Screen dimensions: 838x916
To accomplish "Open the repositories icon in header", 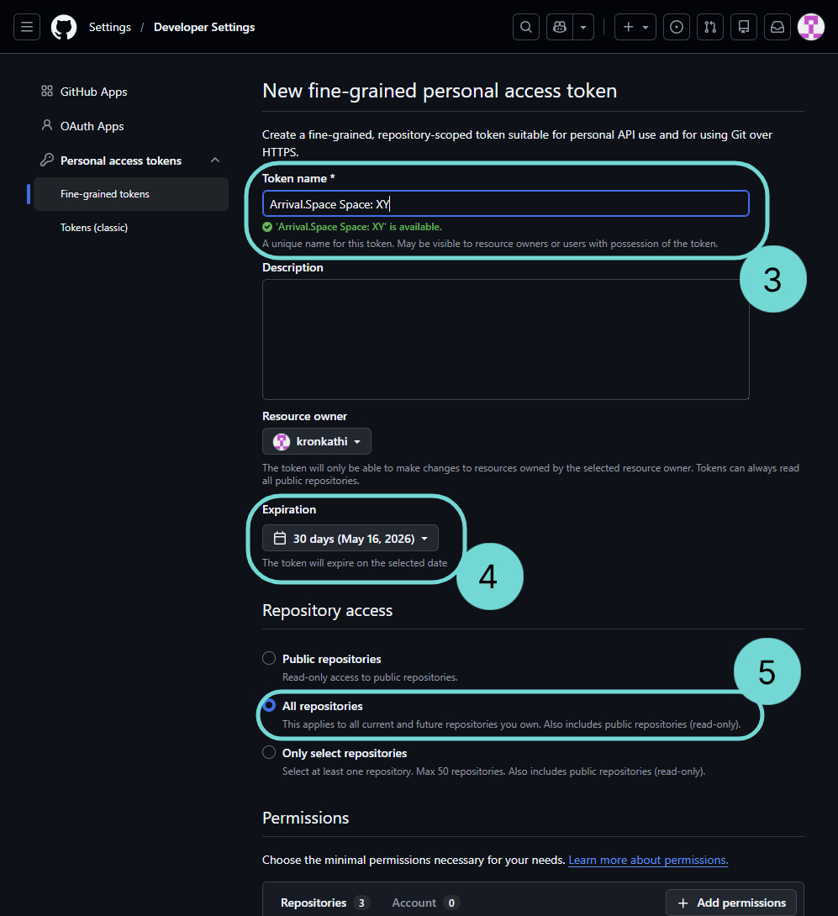I will point(744,27).
